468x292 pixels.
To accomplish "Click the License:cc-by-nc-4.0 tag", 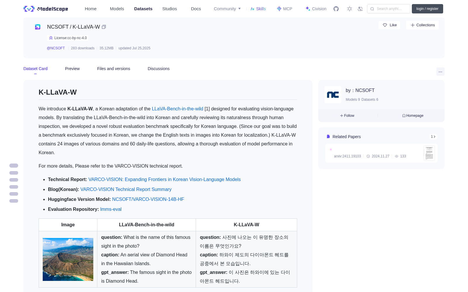I will click(x=68, y=38).
